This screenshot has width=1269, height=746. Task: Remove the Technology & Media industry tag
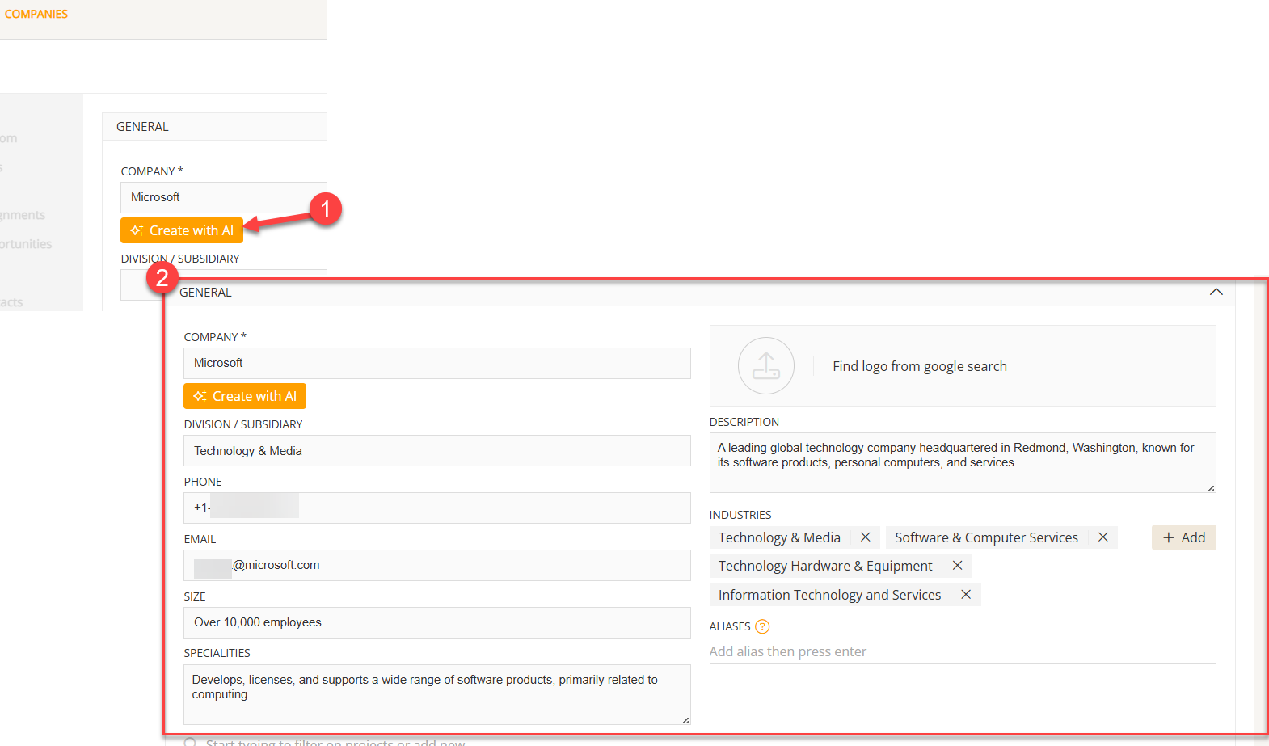865,537
